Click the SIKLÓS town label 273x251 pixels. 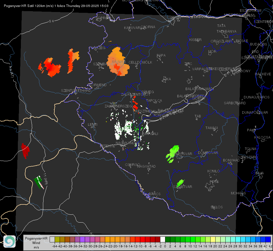[x=217, y=207]
